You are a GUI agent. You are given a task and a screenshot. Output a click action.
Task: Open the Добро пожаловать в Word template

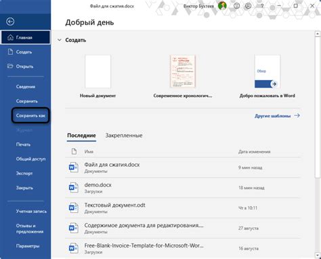(x=267, y=71)
